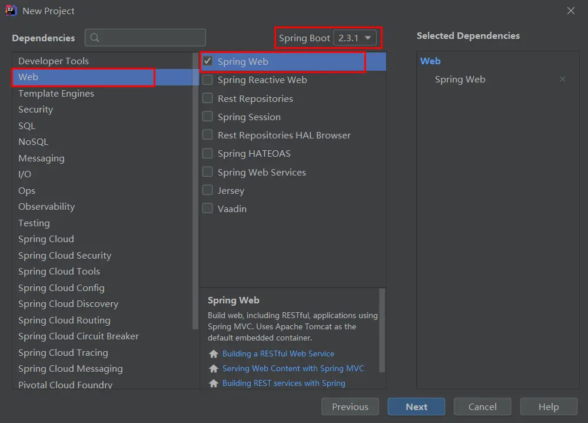This screenshot has height=423, width=588.
Task: Enable the Jersey checkbox
Action: [x=207, y=190]
